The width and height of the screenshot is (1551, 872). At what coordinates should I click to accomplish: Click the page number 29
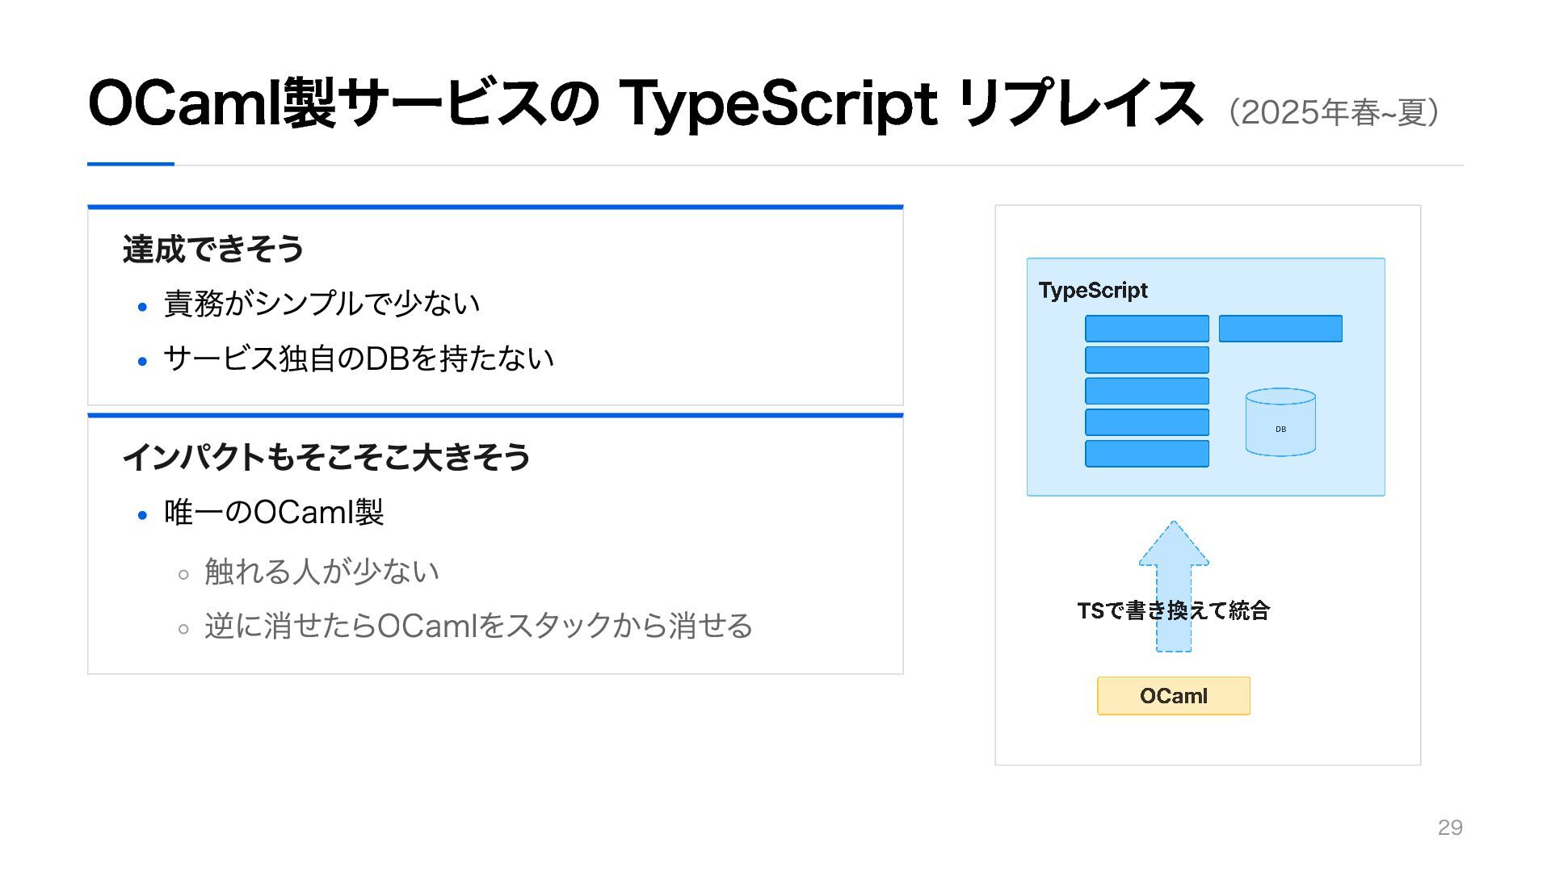click(1450, 828)
